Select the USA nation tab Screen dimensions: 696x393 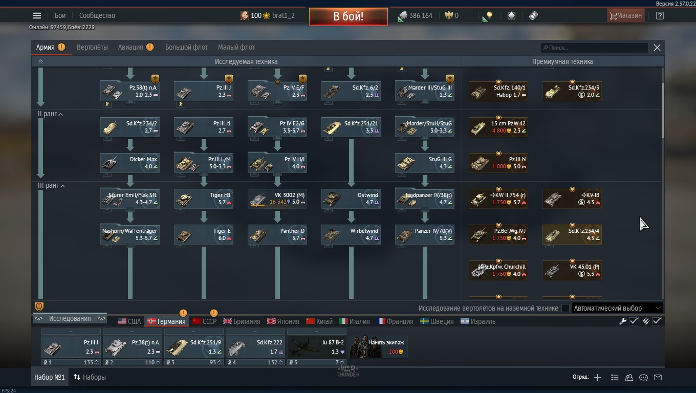129,321
